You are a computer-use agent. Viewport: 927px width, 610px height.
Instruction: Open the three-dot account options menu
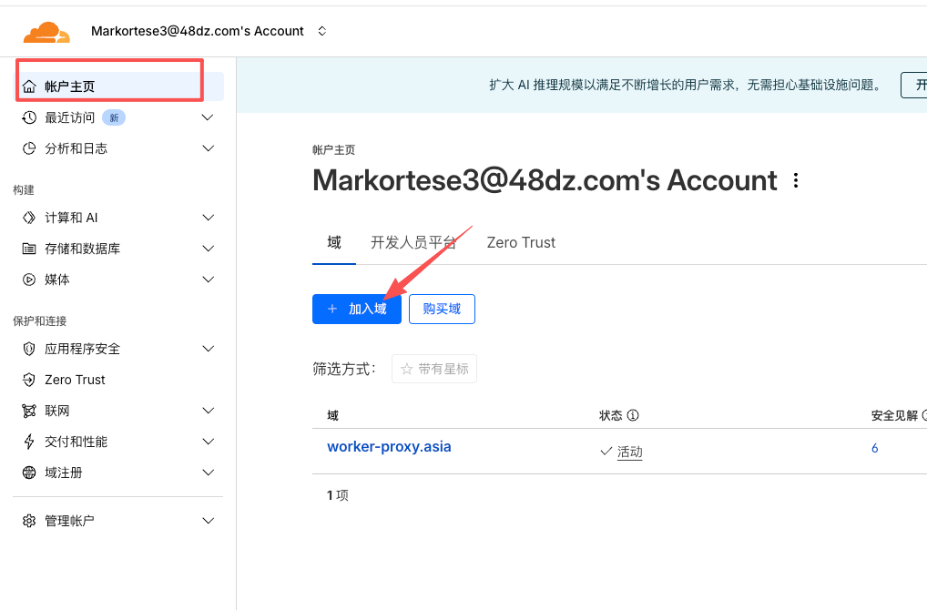[x=796, y=180]
